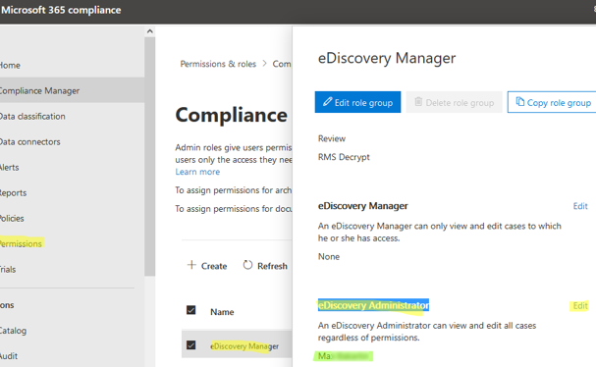This screenshot has width=596, height=367.
Task: Click the disabled Delete role group button
Action: click(454, 102)
